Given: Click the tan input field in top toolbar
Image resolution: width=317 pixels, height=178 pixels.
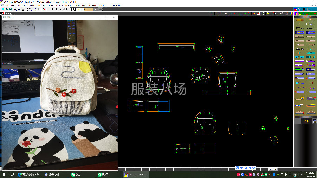Looking at the screenshot, I should pyautogui.click(x=88, y=9).
